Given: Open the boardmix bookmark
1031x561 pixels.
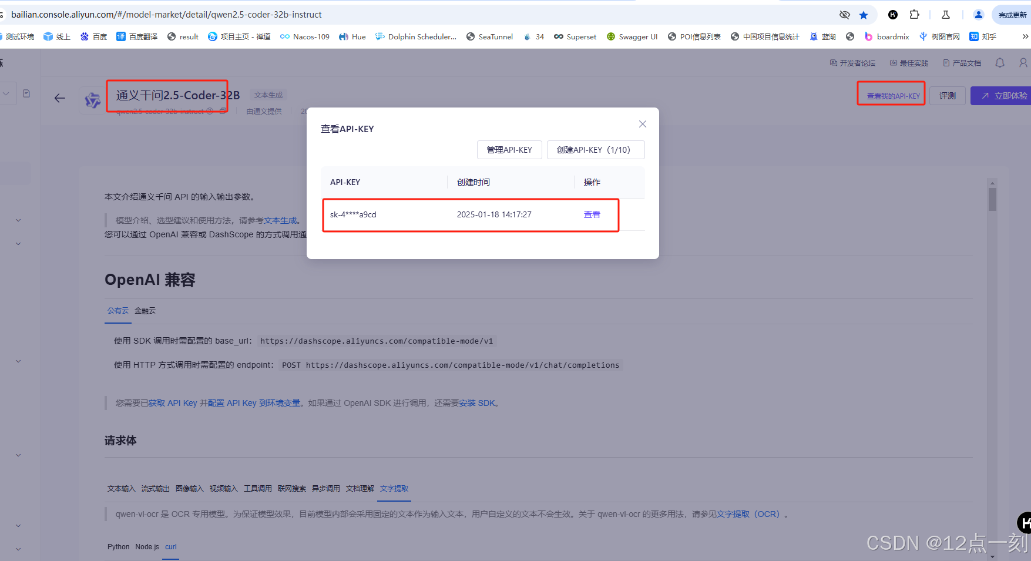Looking at the screenshot, I should click(x=887, y=36).
